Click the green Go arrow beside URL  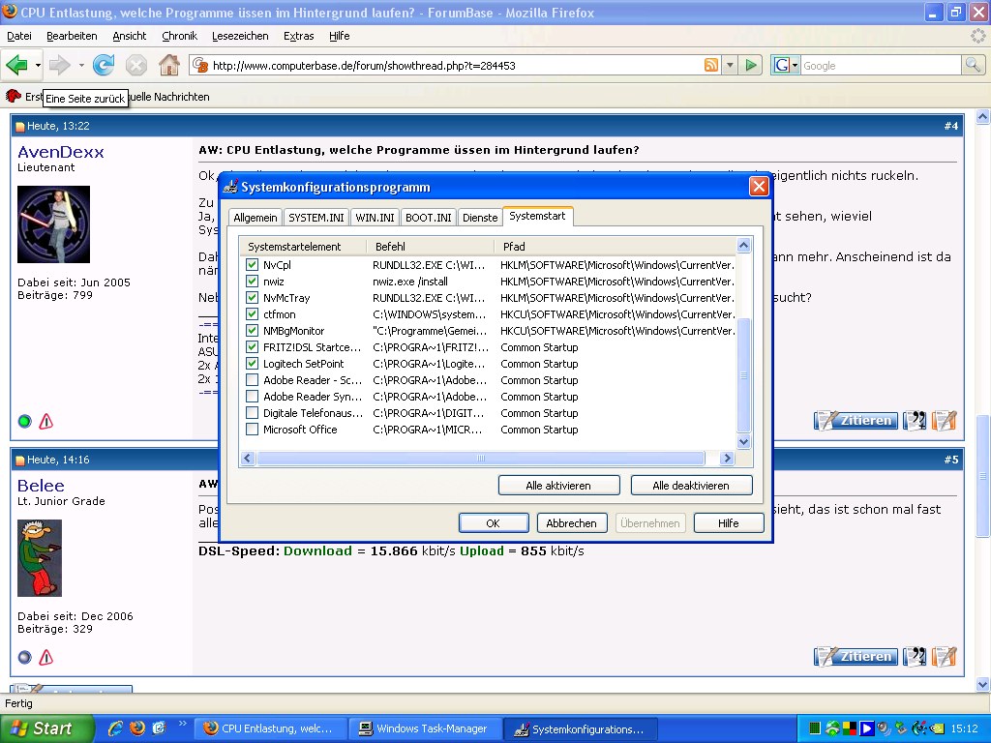pyautogui.click(x=751, y=65)
